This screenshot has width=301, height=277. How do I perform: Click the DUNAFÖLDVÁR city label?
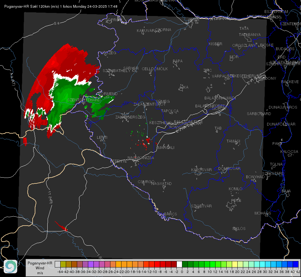click(x=281, y=124)
